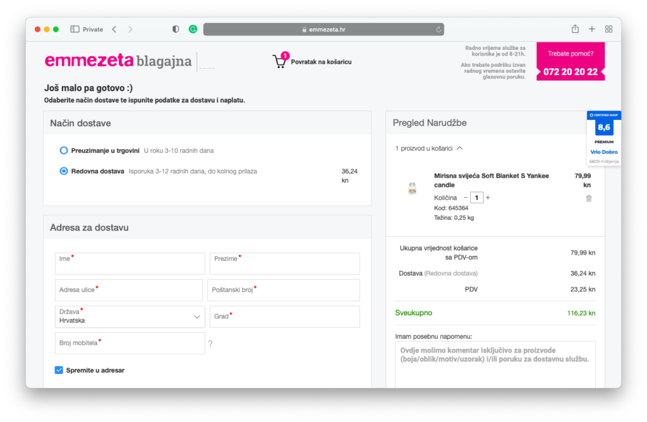Click the emmezeta logo
Viewport: 647px width, 422px height.
pyautogui.click(x=89, y=61)
